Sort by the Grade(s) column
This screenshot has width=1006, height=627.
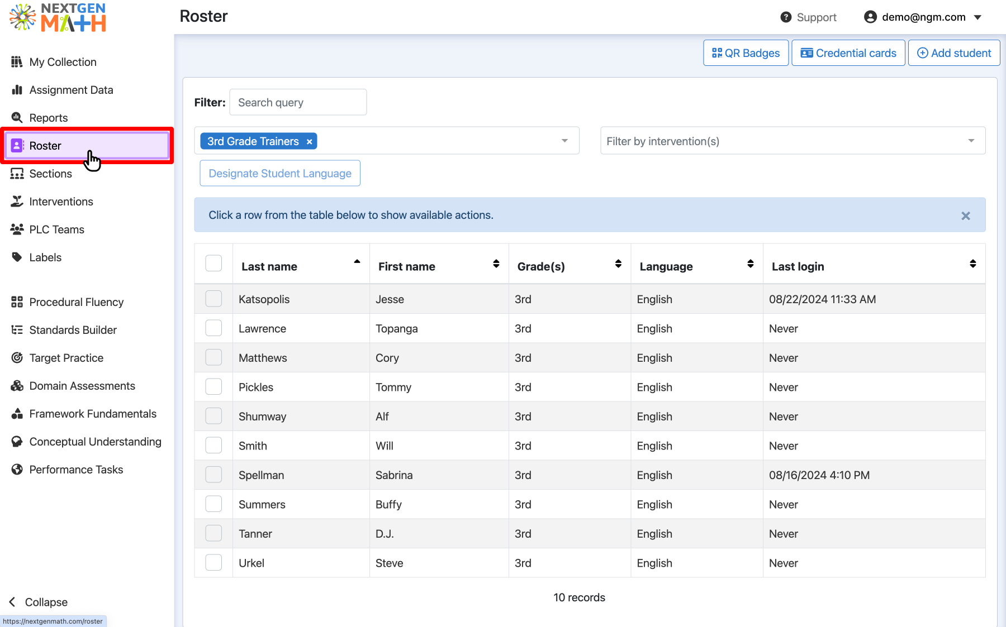click(570, 264)
